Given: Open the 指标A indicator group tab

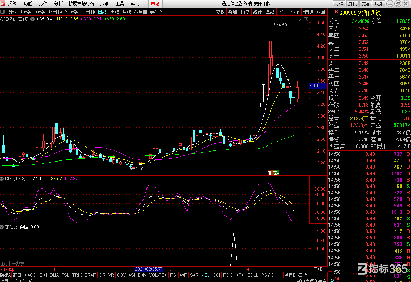Looking at the screenshot, I should 5,275.
